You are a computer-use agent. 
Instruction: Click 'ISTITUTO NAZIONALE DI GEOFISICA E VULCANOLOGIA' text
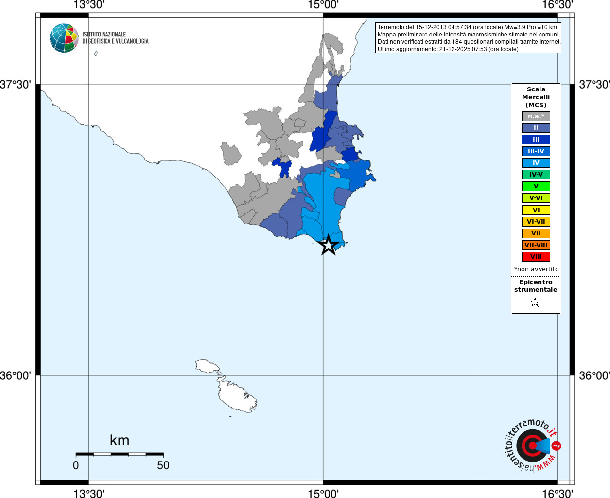point(115,38)
